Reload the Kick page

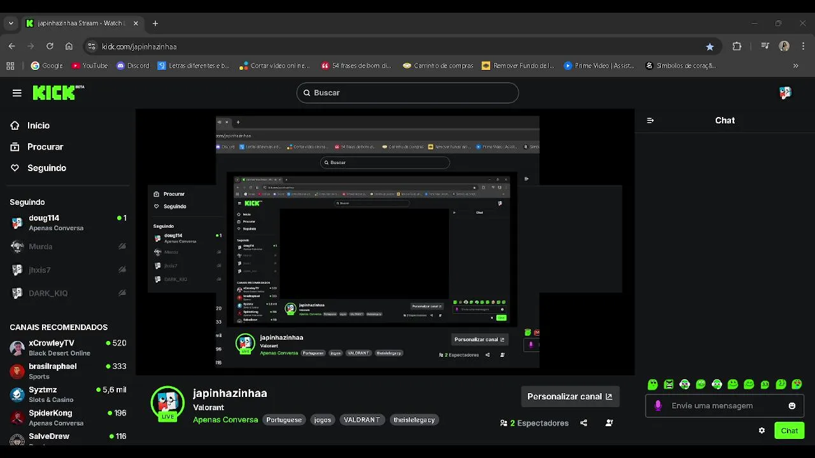tap(50, 46)
